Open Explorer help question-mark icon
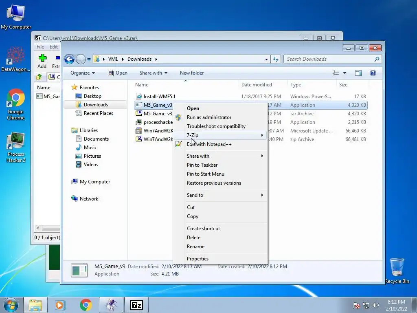417x313 pixels. tap(373, 73)
